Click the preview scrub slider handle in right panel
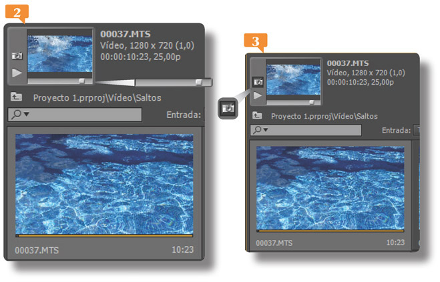 point(311,102)
